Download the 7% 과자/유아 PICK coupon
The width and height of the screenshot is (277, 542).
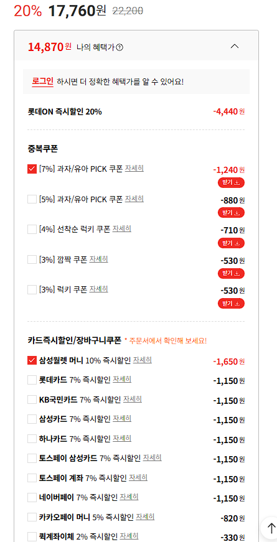tap(231, 182)
